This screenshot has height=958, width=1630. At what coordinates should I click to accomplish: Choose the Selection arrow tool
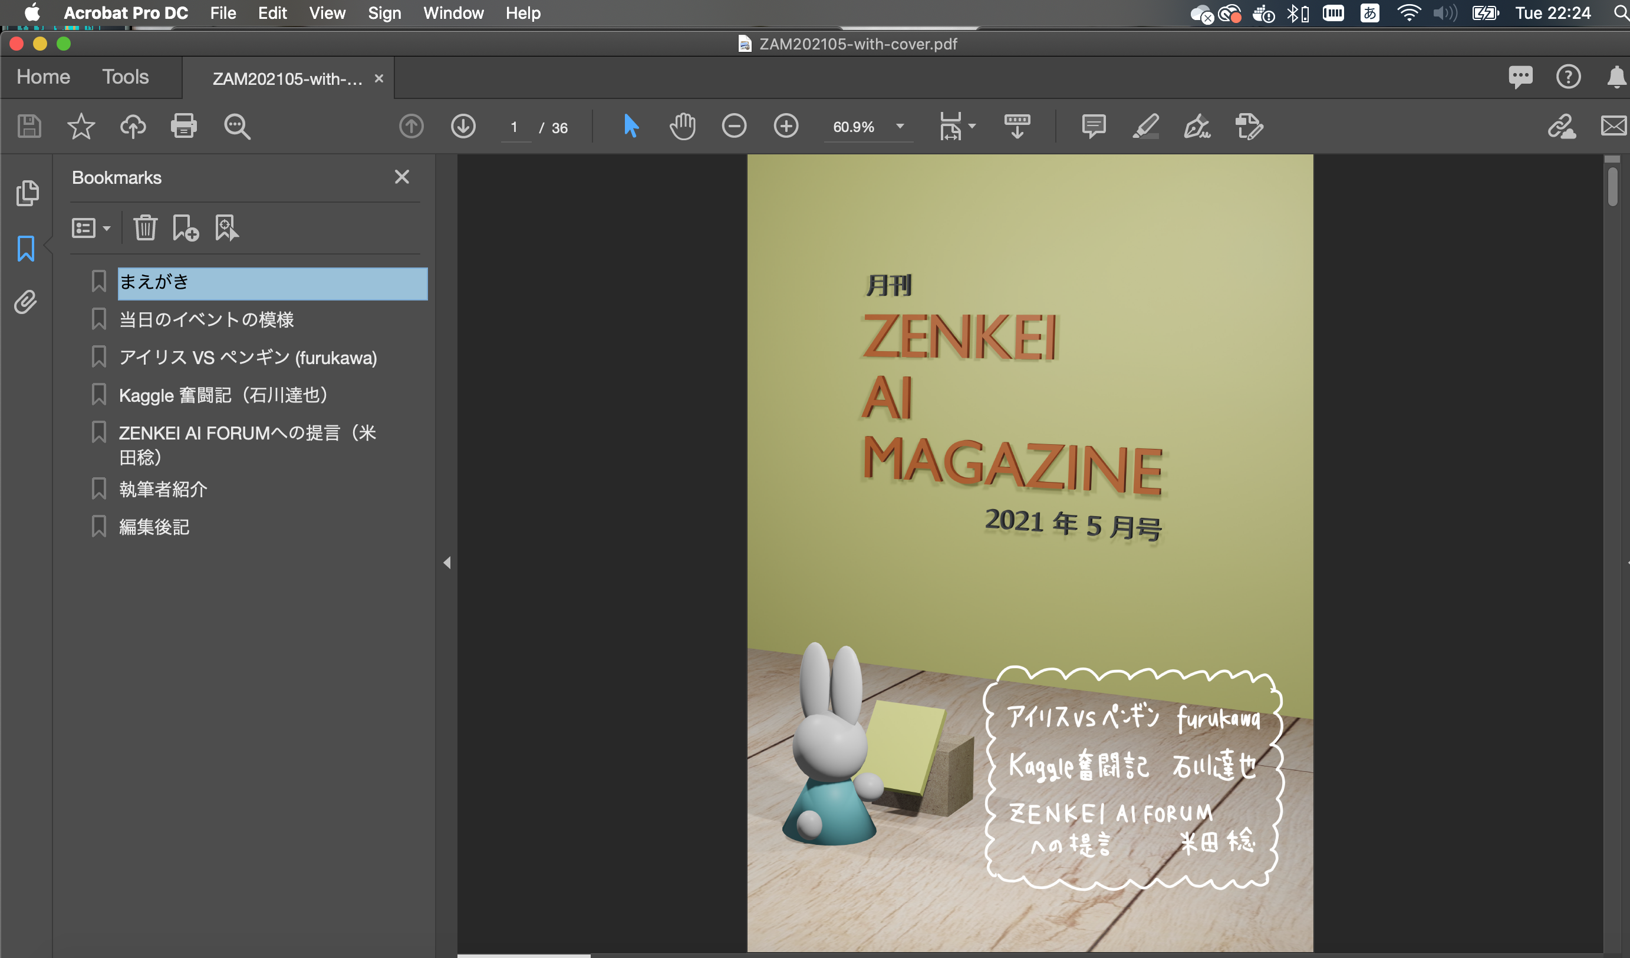point(631,126)
